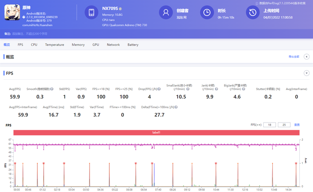Click the Memory 10.8G text
Image resolution: width=313 pixels, height=192 pixels.
click(112, 15)
